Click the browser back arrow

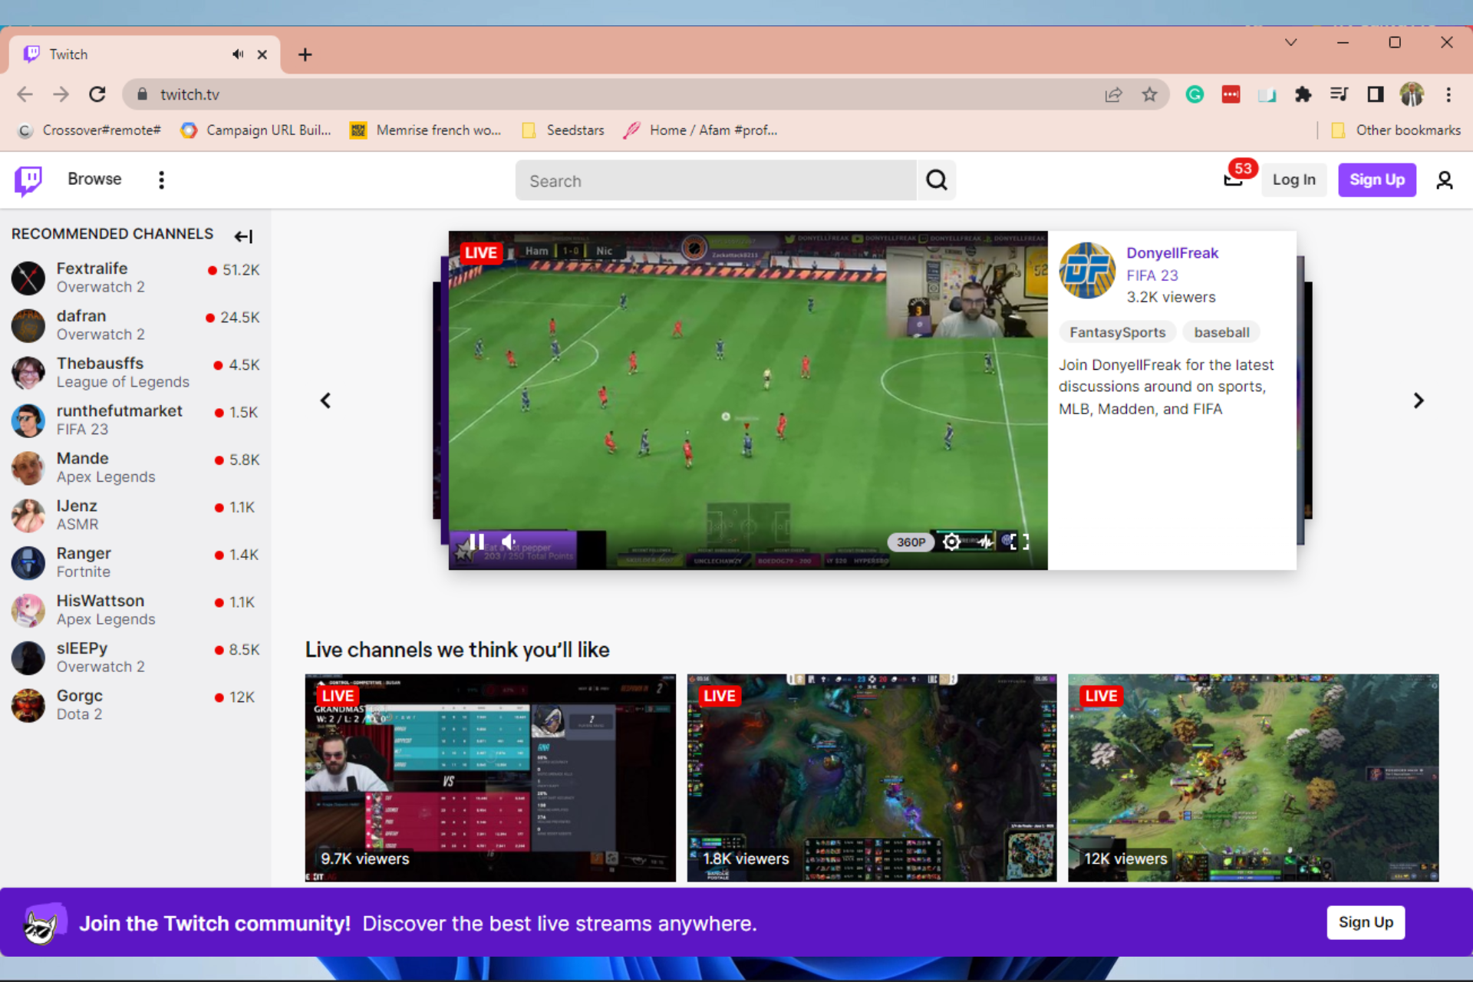[x=25, y=94]
